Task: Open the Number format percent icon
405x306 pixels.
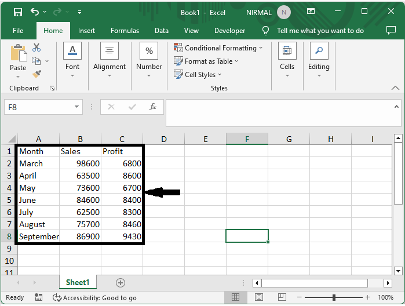Action: 149,52
